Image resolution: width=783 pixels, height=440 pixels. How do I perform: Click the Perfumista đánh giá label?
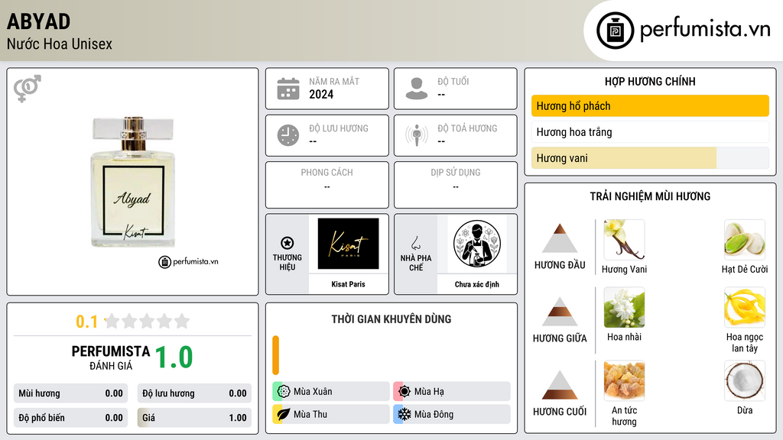coord(111,357)
